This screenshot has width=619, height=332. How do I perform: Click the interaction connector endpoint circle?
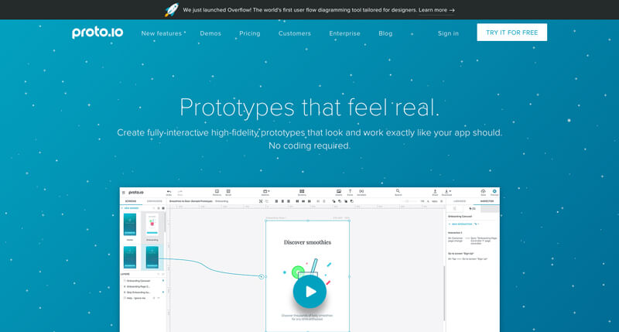(261, 277)
